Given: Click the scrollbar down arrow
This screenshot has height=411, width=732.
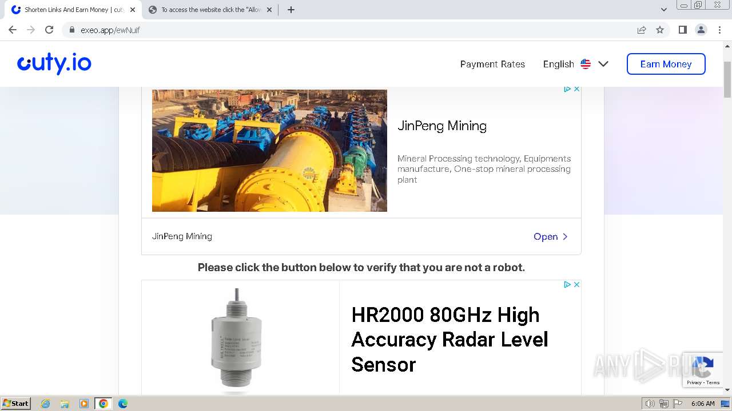Looking at the screenshot, I should click(727, 390).
